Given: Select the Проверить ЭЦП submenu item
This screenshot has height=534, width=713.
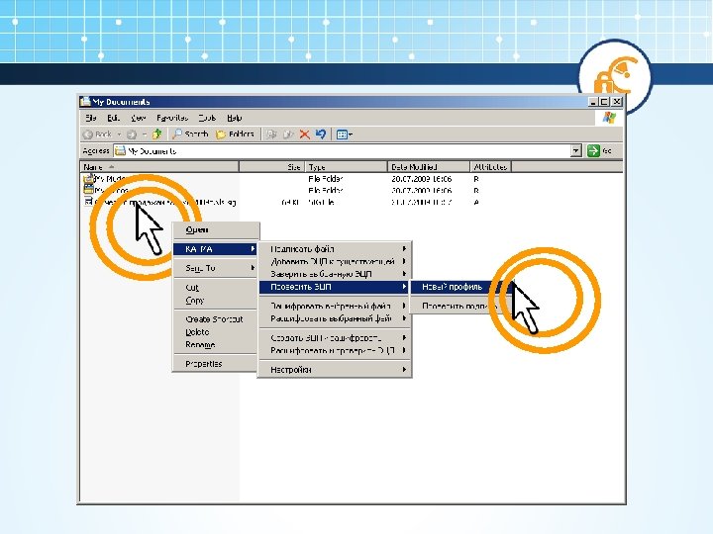Looking at the screenshot, I should point(335,287).
